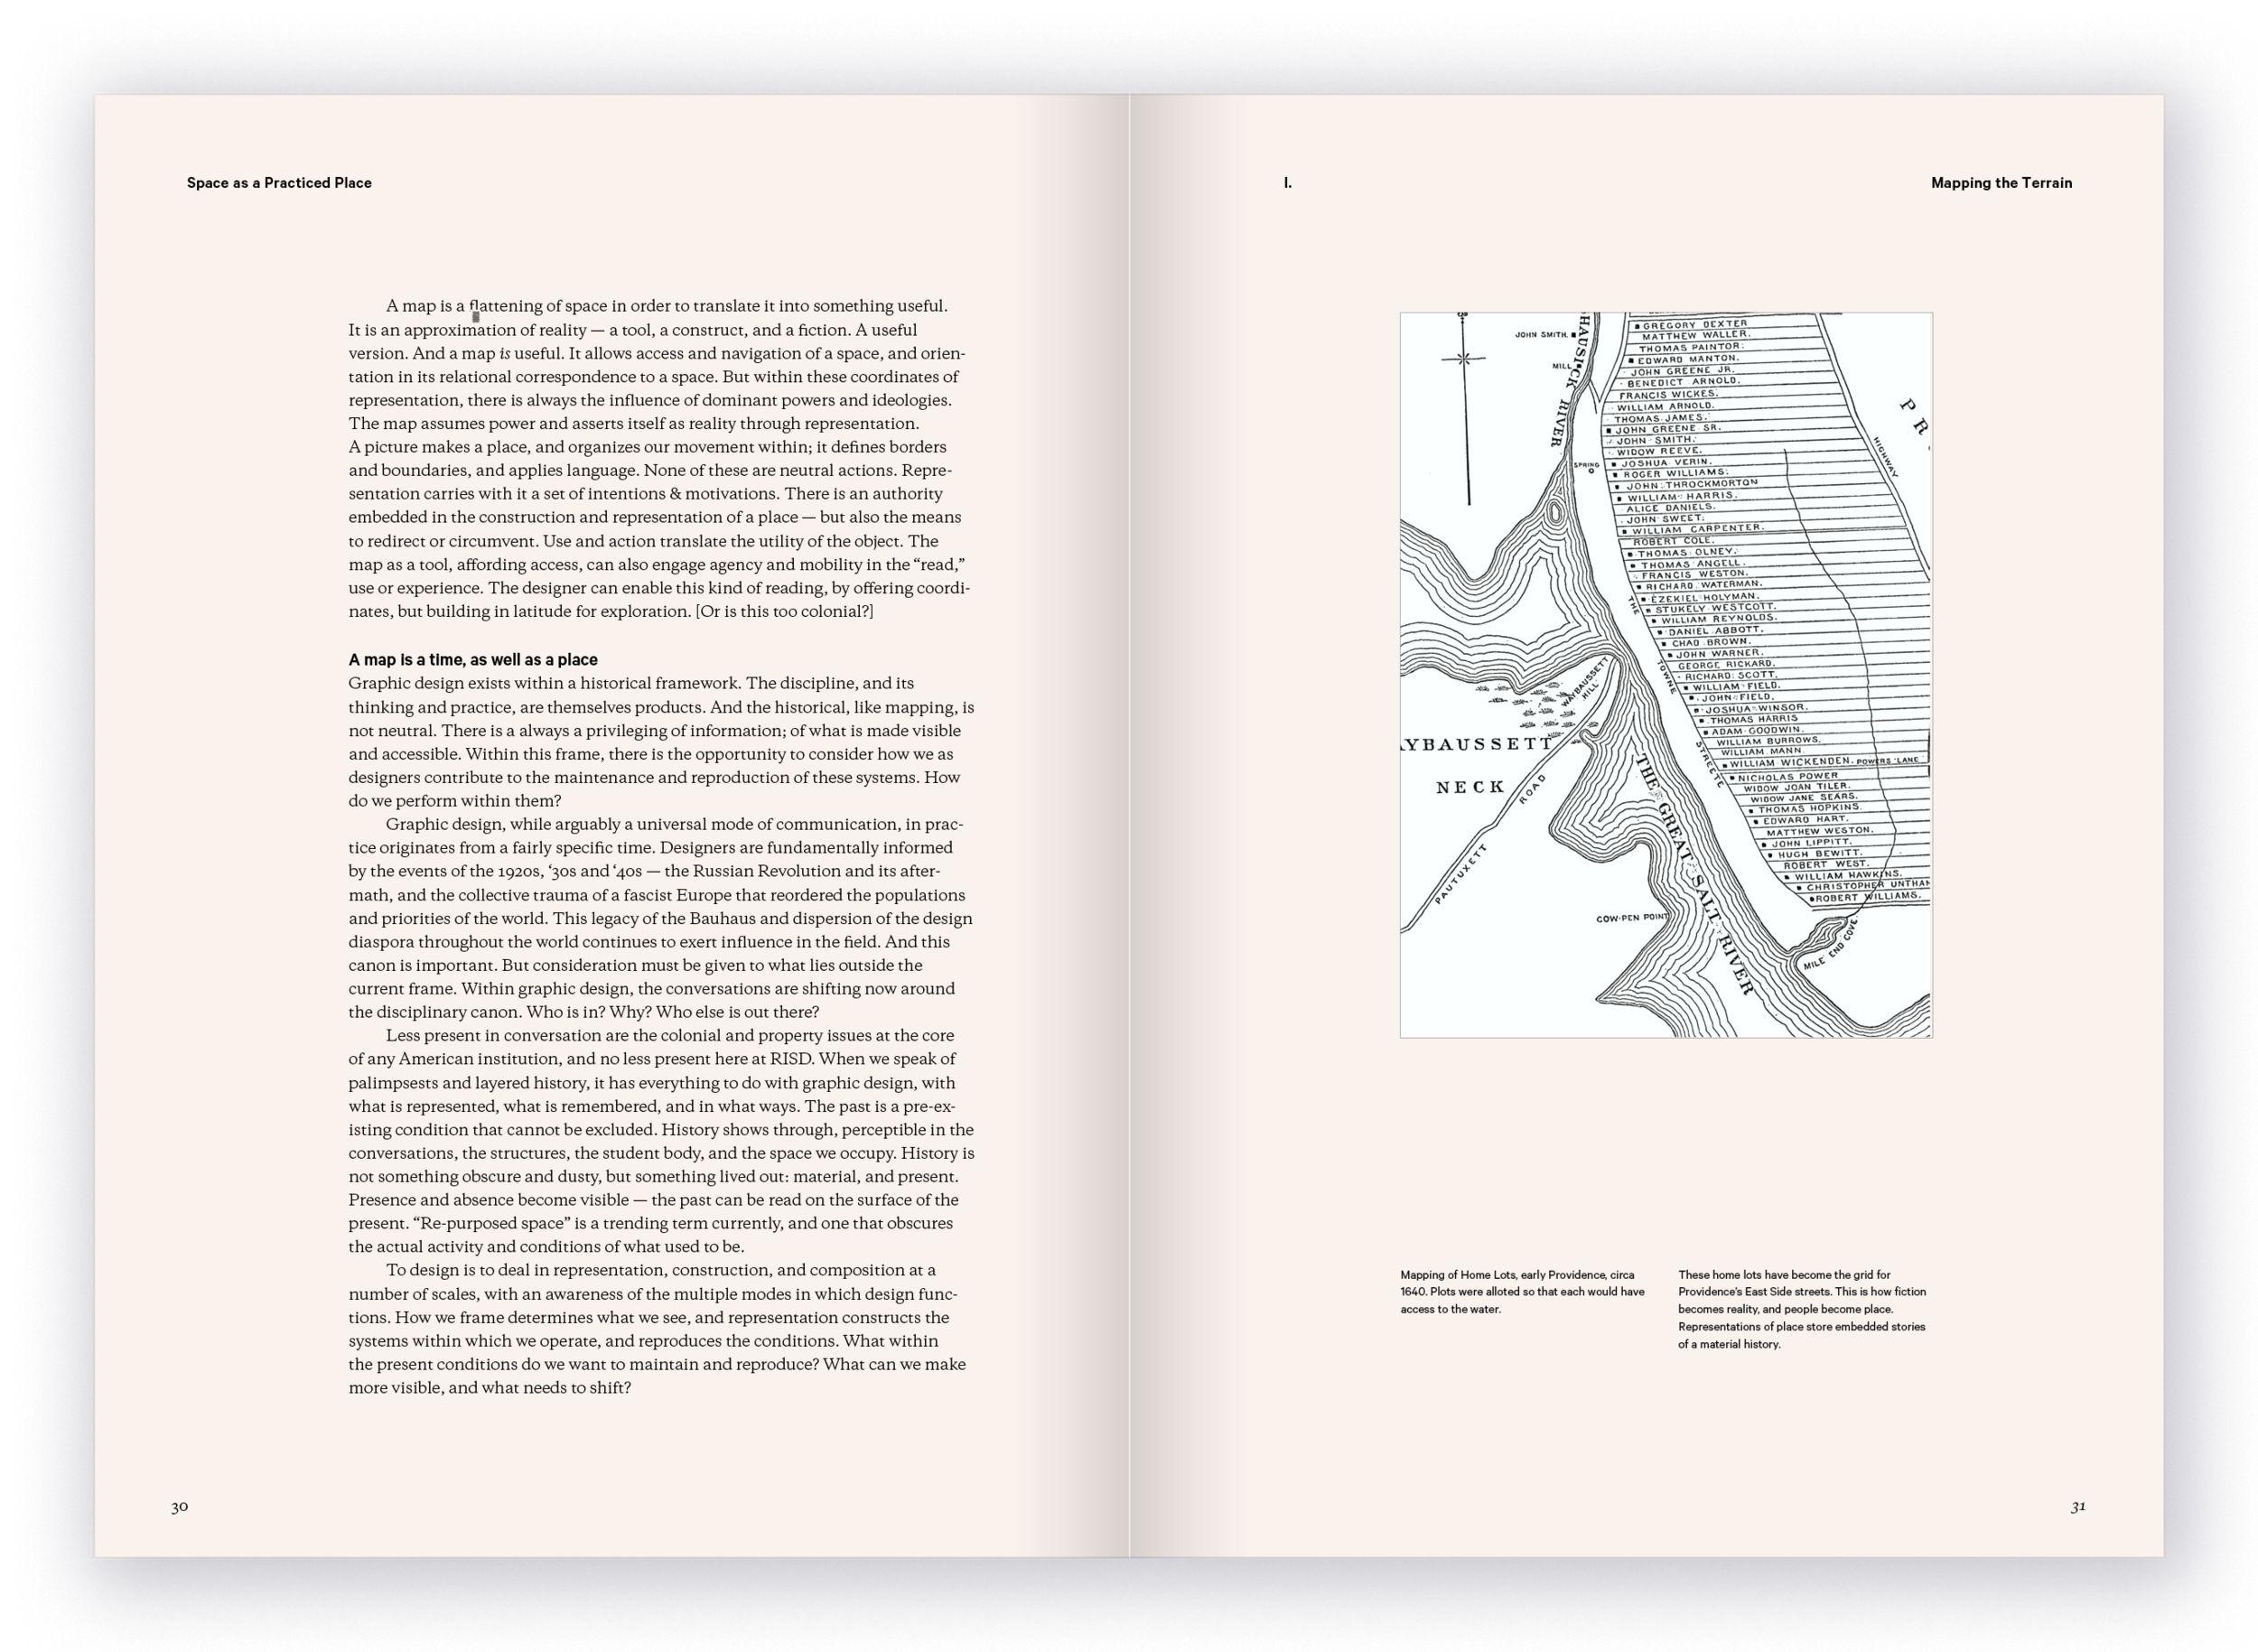
Task: Click the 'PAUTUXETT ROAD' label on the map
Action: click(1490, 838)
